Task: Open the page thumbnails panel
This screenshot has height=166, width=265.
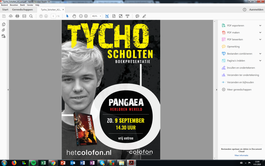Action: pos(4,24)
